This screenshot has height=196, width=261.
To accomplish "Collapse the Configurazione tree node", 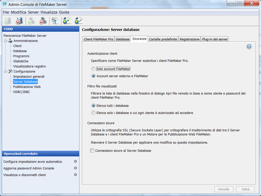I will [6, 71].
